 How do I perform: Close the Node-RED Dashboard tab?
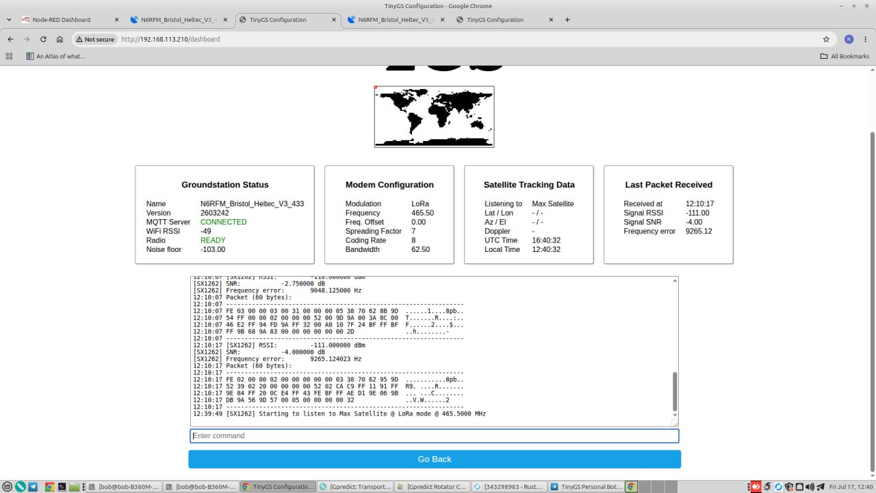click(116, 20)
